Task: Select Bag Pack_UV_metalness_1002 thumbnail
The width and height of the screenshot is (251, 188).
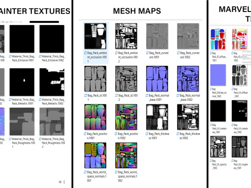Action: (239, 111)
